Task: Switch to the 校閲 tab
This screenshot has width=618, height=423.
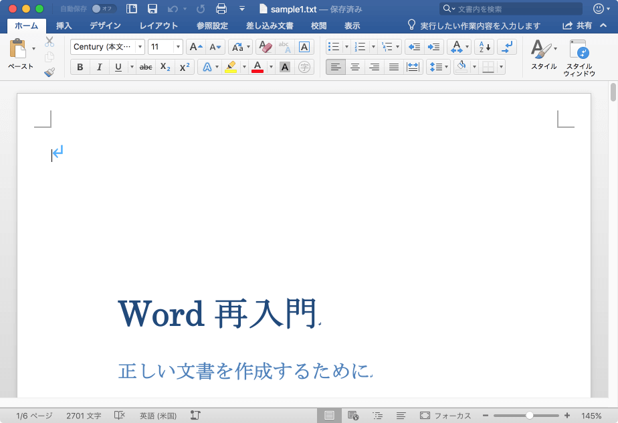Action: point(318,26)
